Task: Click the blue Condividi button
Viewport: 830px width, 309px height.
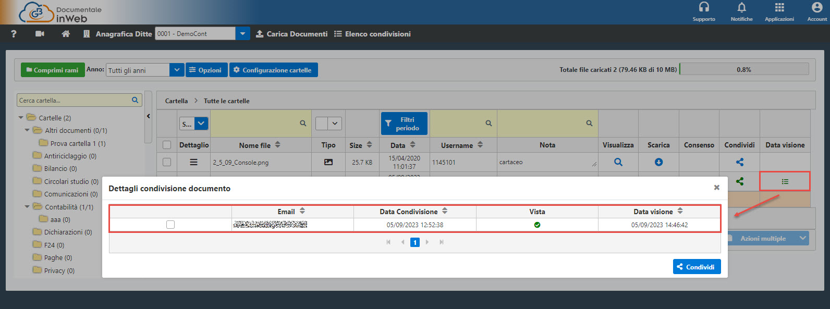Action: 697,267
